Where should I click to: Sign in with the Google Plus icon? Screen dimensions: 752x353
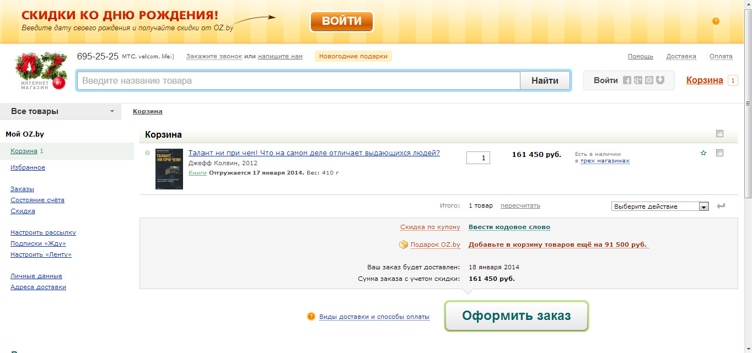click(x=638, y=80)
